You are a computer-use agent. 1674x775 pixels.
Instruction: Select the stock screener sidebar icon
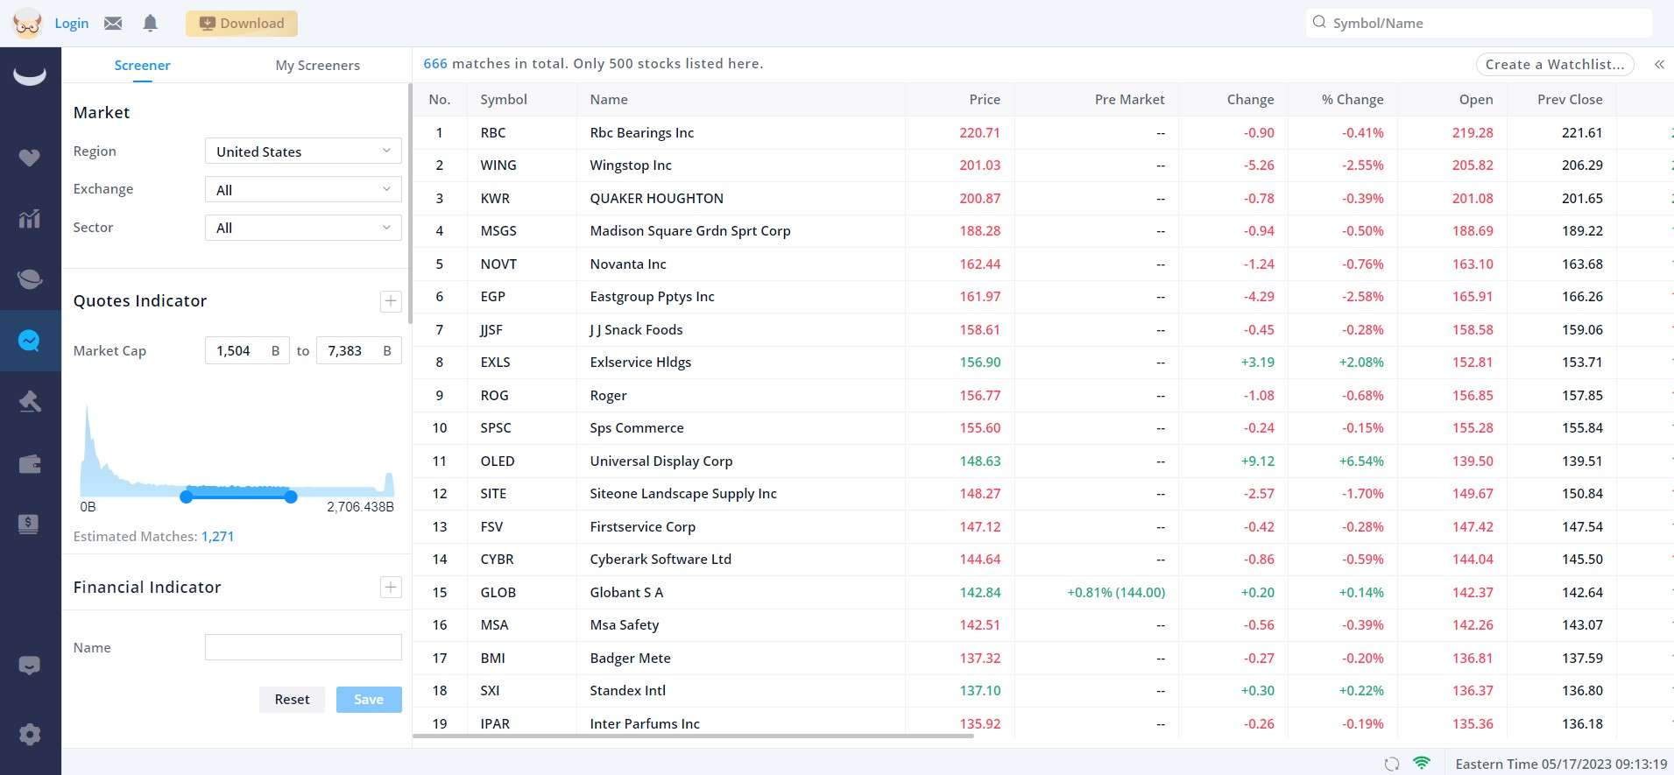(30, 341)
